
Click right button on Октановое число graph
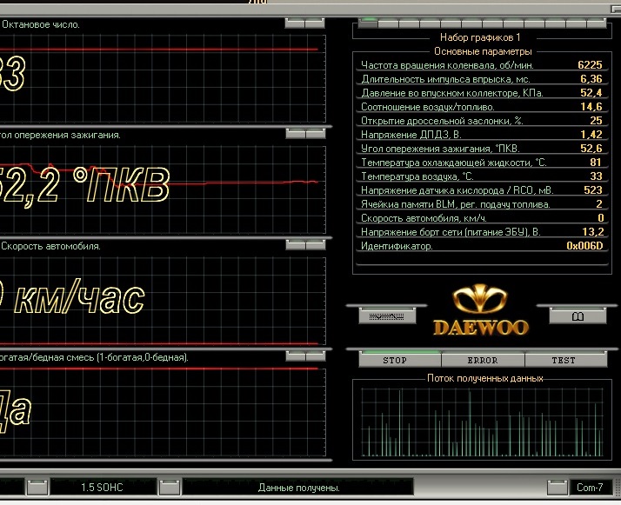pos(315,23)
